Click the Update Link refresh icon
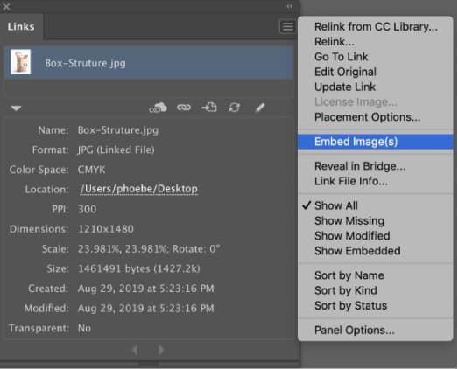Screen dimensions: 458x369 [235, 108]
